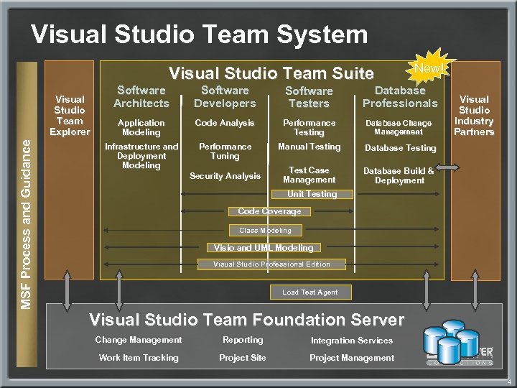Click the Database Build & Deployment text
Screen dimensions: 517x388
click(399, 175)
